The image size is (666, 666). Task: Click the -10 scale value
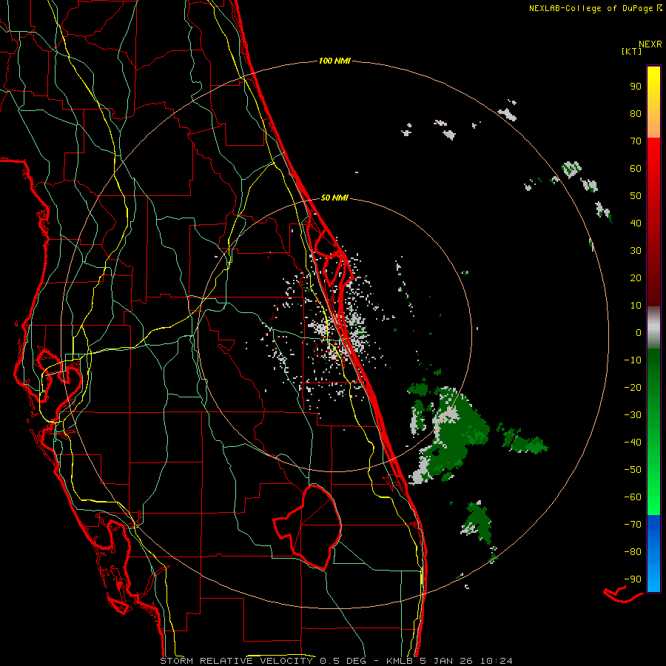[x=633, y=360]
